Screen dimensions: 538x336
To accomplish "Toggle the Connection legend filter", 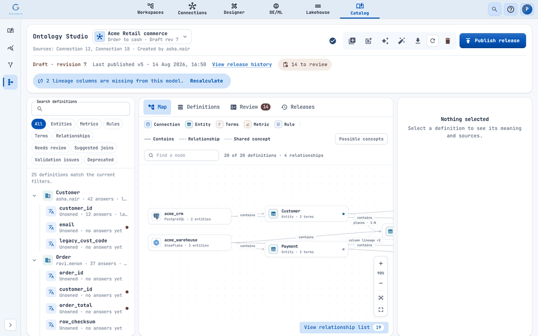I will [163, 124].
